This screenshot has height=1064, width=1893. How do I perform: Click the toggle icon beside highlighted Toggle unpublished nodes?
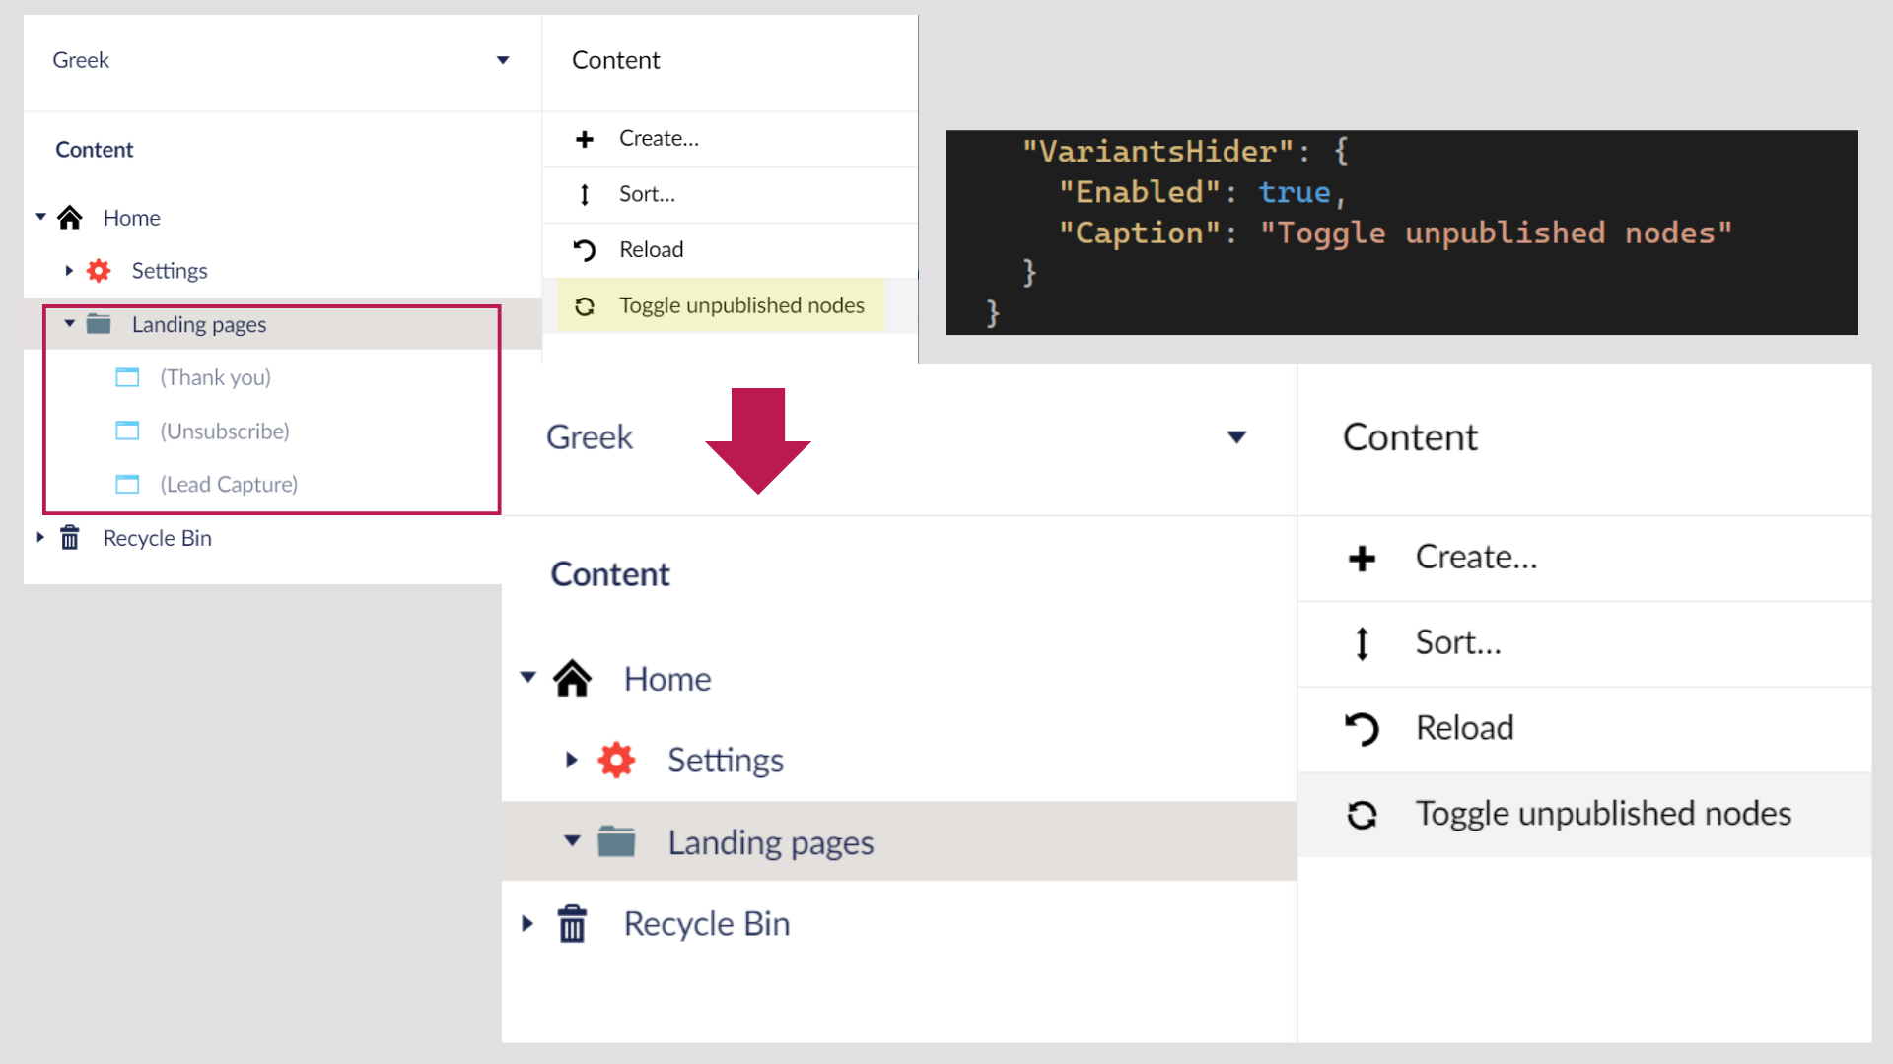click(585, 306)
